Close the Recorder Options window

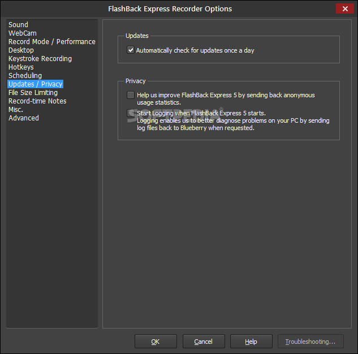[x=345, y=8]
